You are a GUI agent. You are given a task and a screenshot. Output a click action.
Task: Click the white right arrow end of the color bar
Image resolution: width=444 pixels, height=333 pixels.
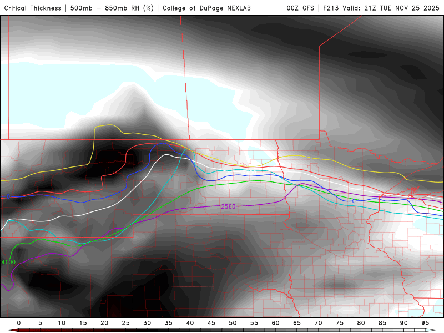click(x=431, y=330)
